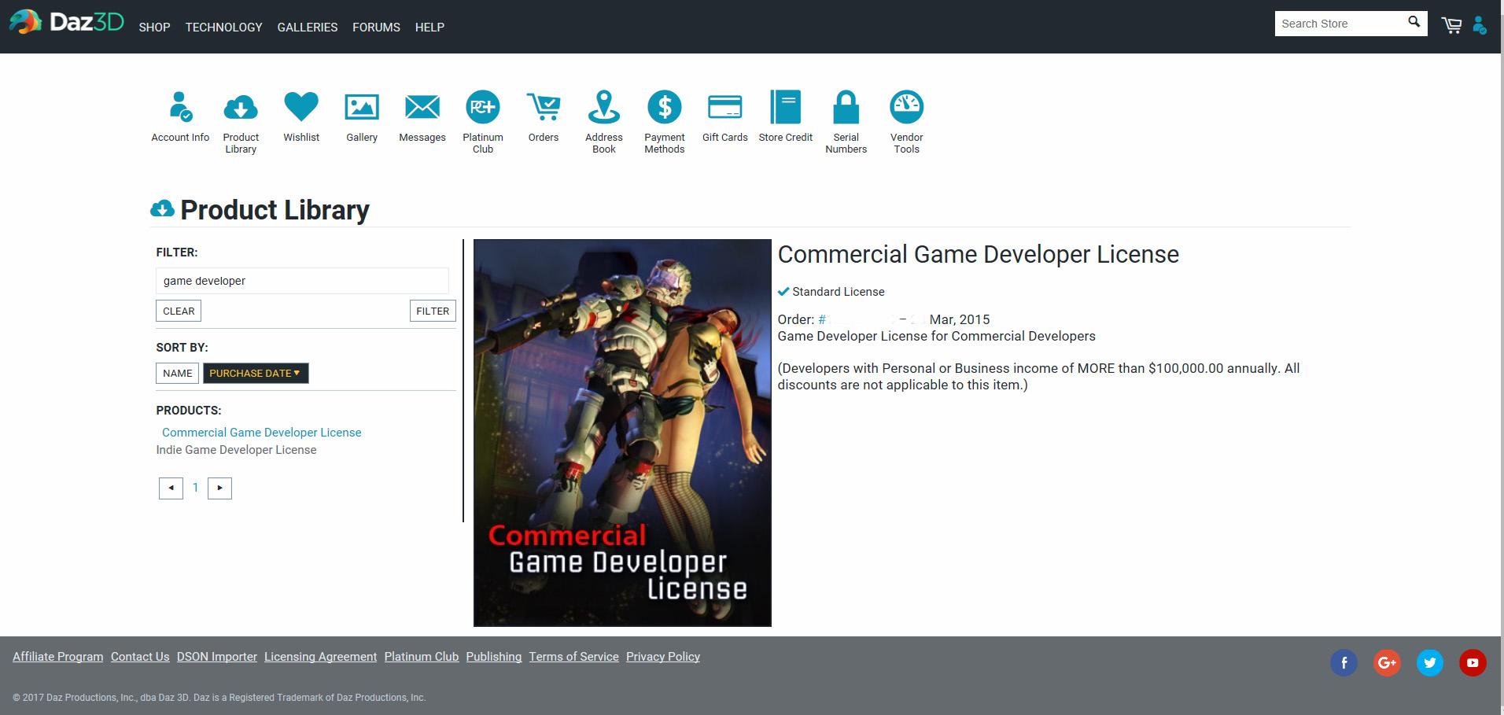The width and height of the screenshot is (1504, 715).
Task: Go to next page of products
Action: (x=219, y=488)
